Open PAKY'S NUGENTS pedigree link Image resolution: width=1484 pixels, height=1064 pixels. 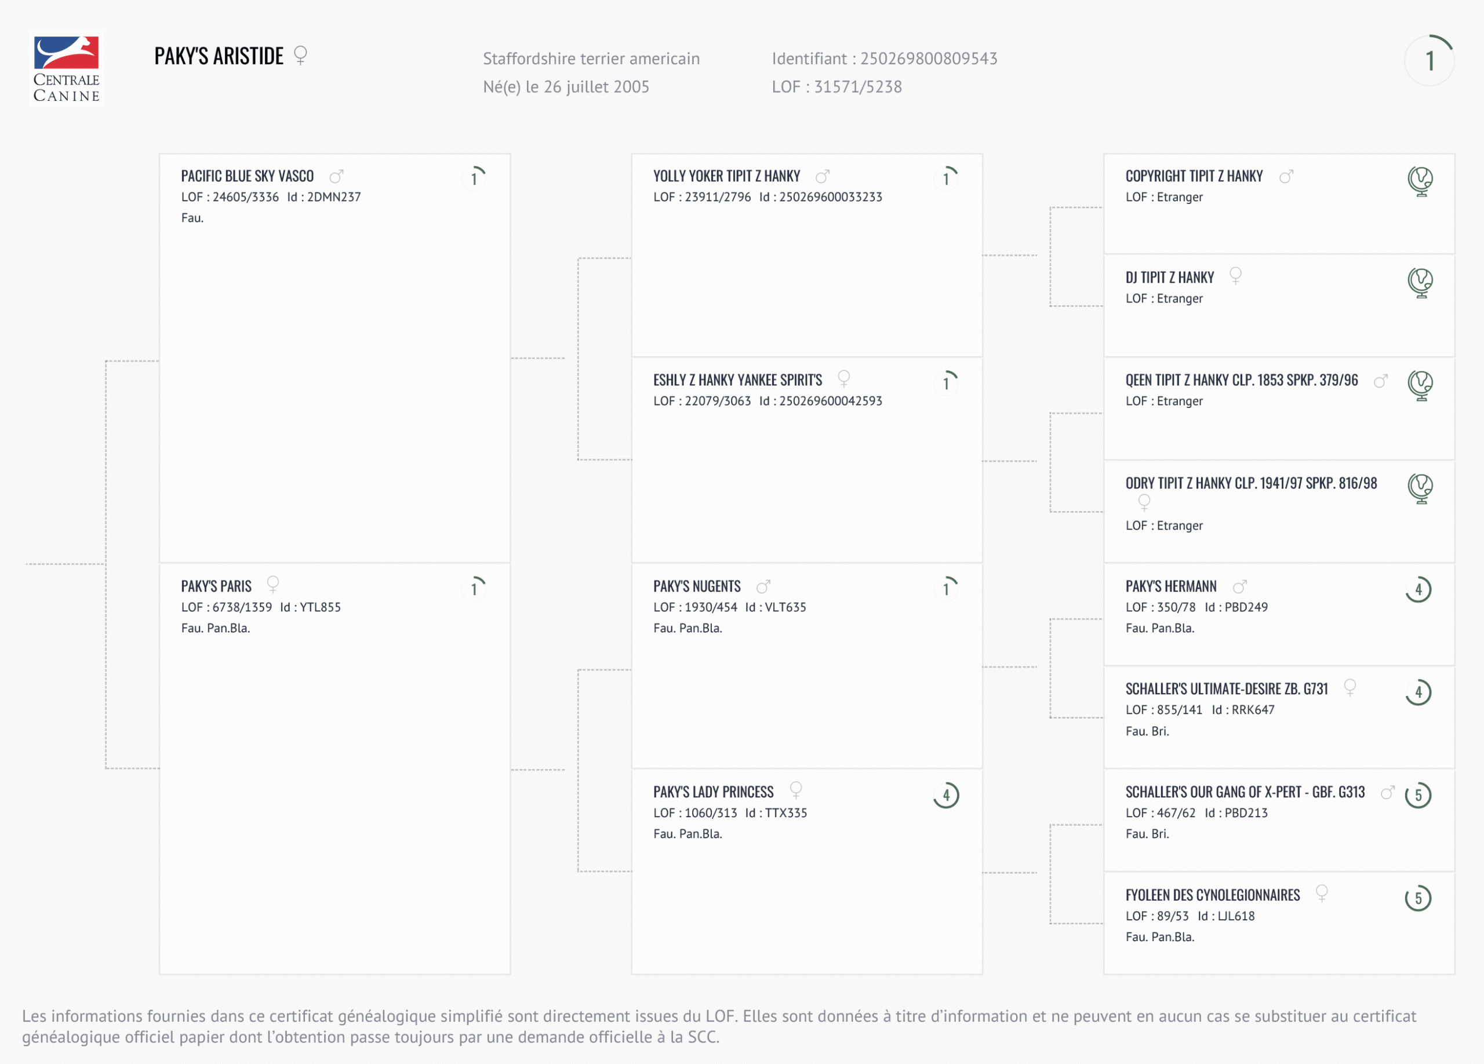[x=697, y=586]
